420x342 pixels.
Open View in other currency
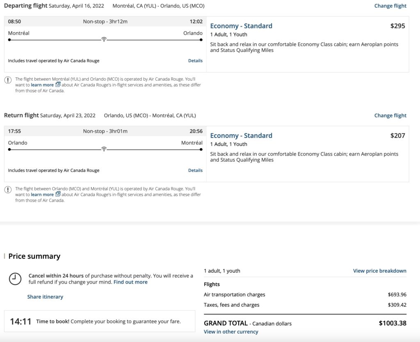coord(231,332)
